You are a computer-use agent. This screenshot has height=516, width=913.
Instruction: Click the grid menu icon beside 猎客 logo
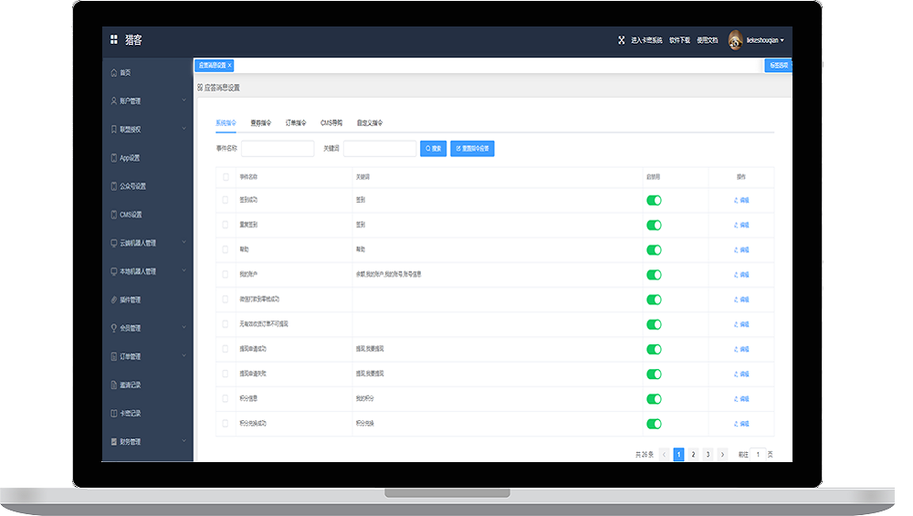click(x=114, y=39)
